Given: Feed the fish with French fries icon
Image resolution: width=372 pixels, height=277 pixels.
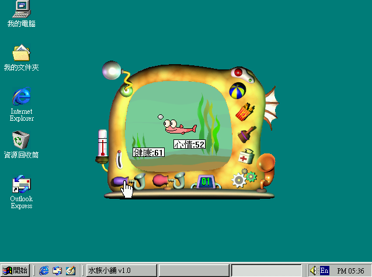Looking at the screenshot, I should [245, 111].
